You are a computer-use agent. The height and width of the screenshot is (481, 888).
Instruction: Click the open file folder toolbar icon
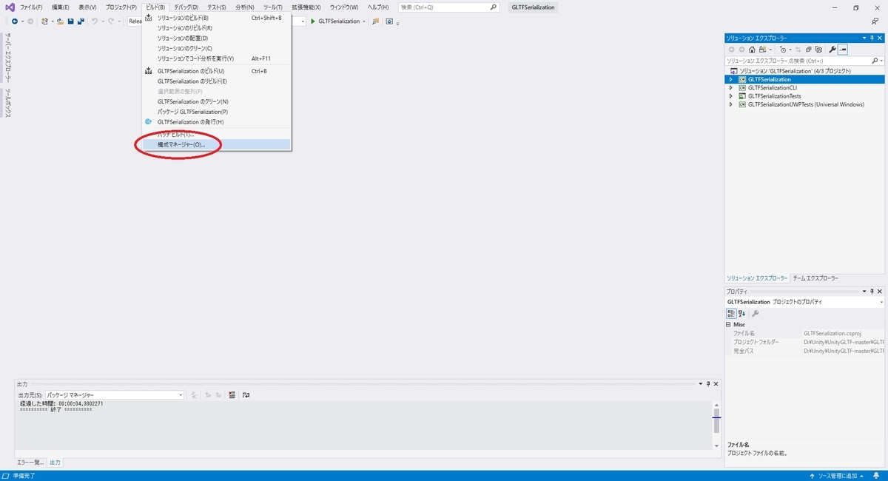click(60, 21)
